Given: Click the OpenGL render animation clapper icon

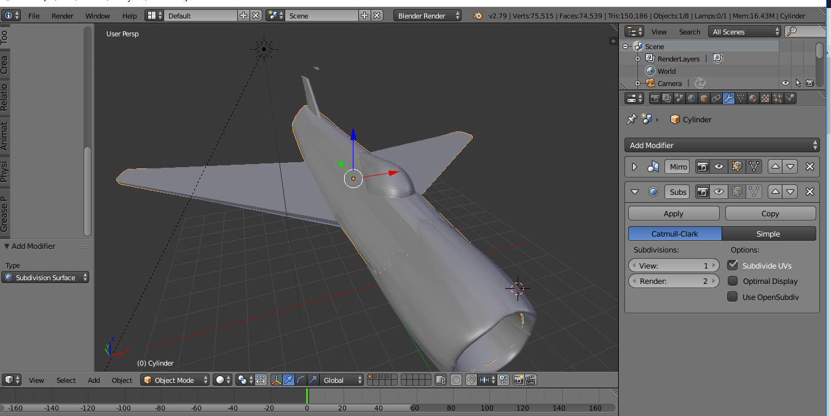Looking at the screenshot, I should pos(530,380).
